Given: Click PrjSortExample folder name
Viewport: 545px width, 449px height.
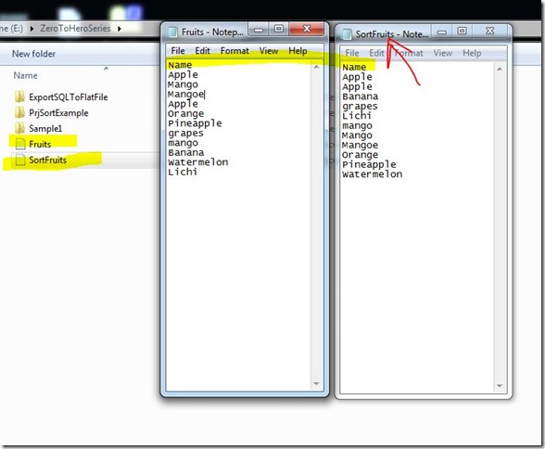Looking at the screenshot, I should click(x=58, y=112).
